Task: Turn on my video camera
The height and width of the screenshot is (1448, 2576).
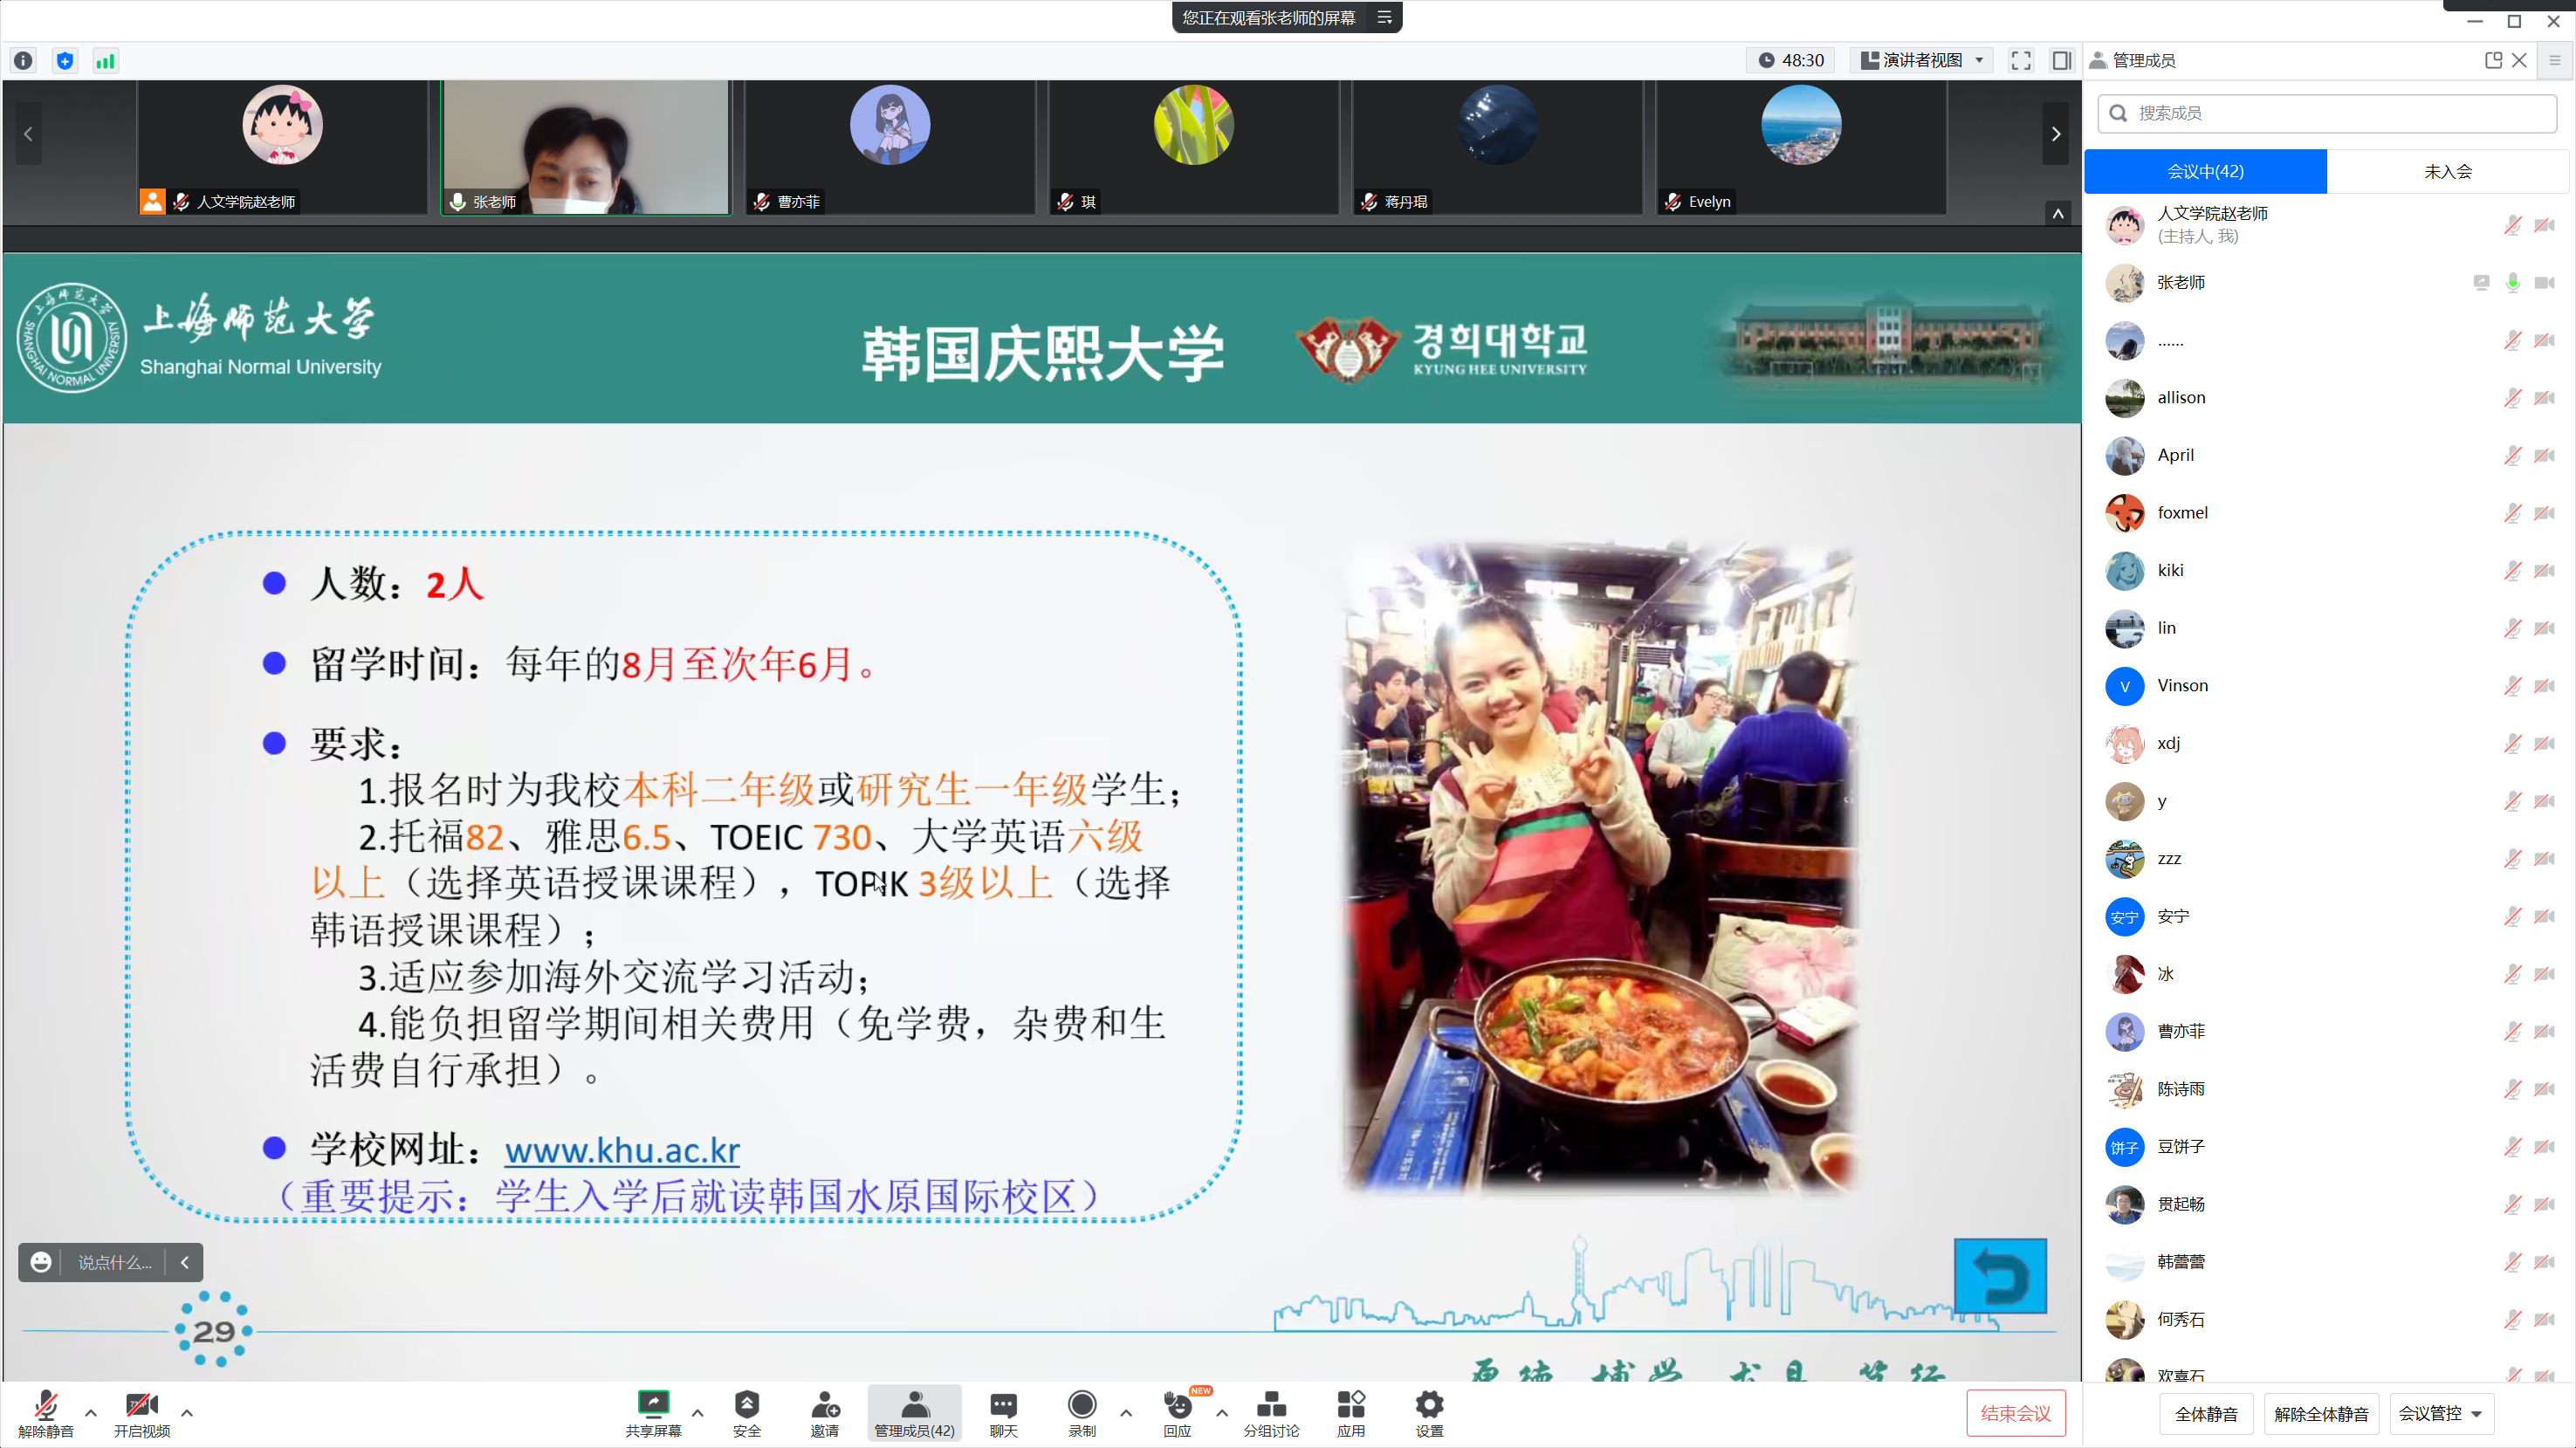Action: 141,1412
